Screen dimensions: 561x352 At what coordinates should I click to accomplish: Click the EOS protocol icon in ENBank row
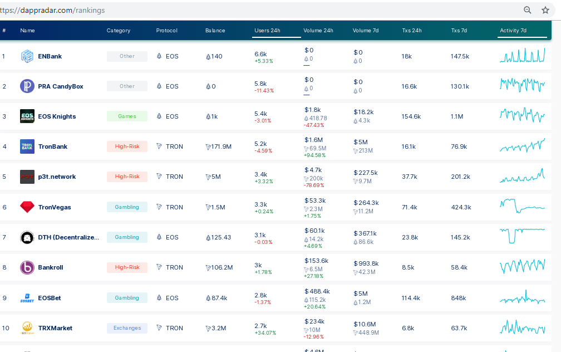tap(159, 56)
